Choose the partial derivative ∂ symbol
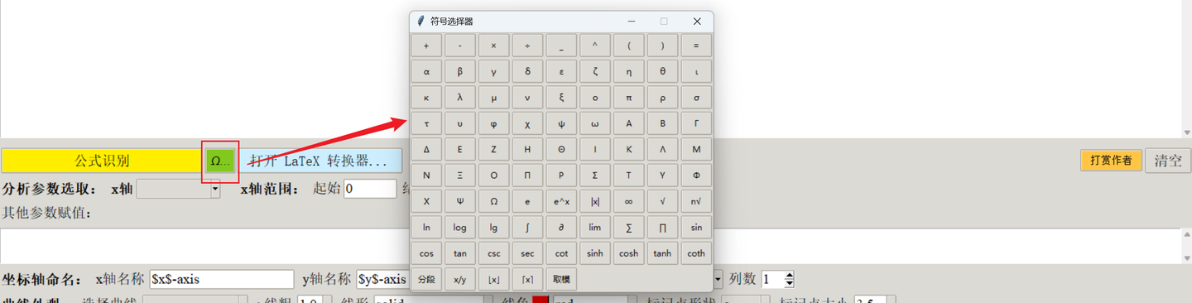 [x=561, y=227]
